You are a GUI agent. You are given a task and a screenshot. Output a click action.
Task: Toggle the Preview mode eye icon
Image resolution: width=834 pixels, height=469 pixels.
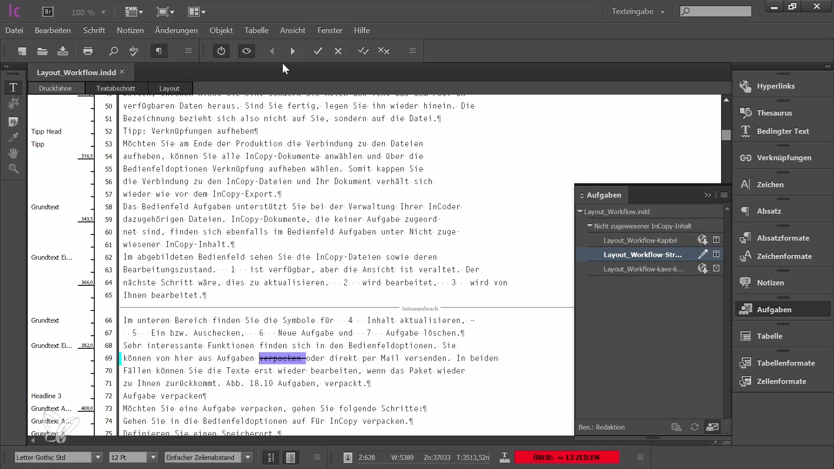(246, 51)
